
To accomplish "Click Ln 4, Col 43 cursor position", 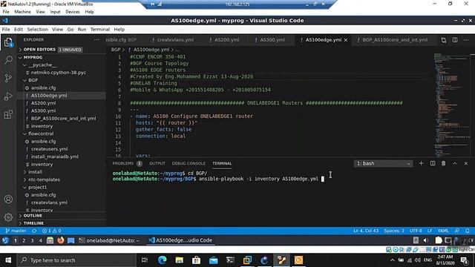I will point(366,231).
